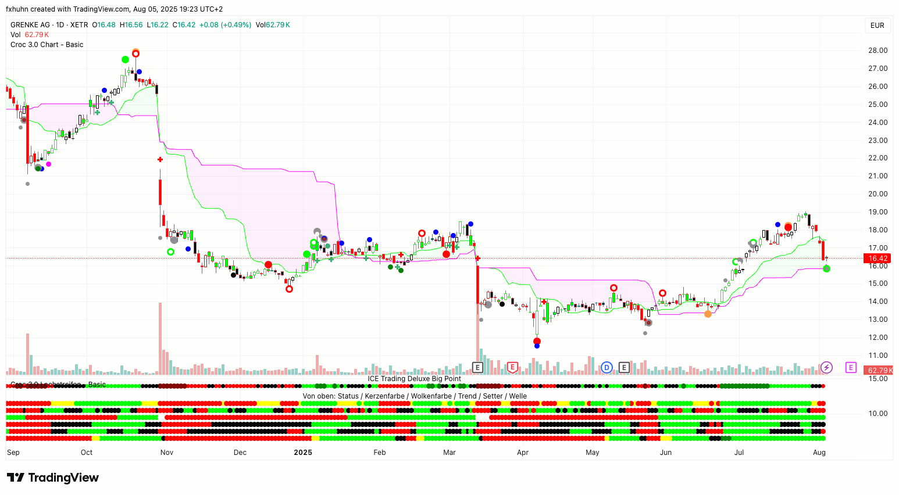Click the red earnings E marker
This screenshot has height=495, width=899.
(512, 367)
